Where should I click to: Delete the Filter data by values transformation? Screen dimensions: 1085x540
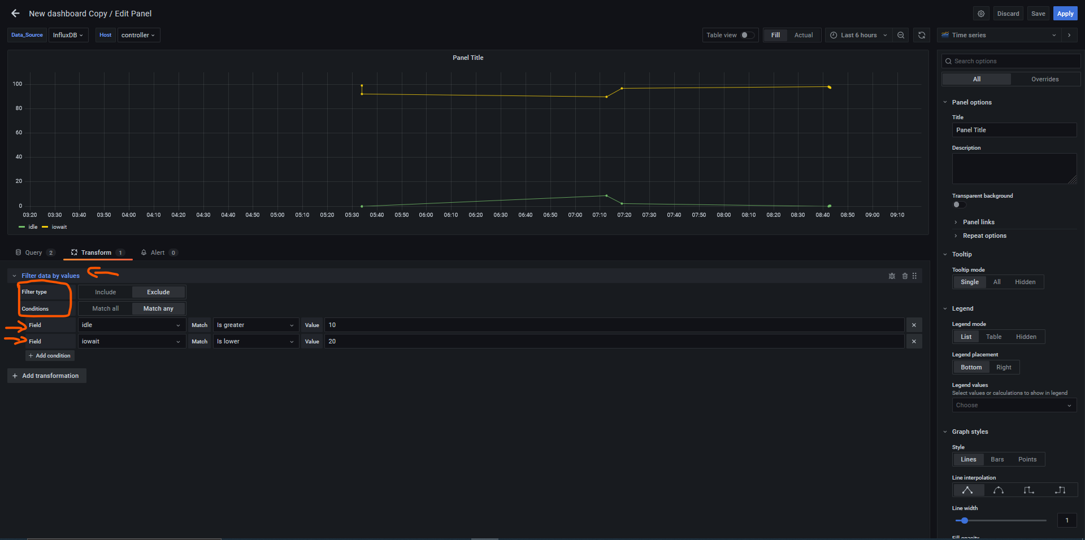(x=905, y=276)
